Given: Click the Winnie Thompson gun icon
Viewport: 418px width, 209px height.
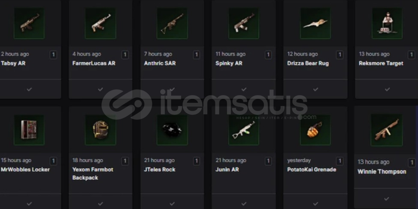Looking at the screenshot, I should pyautogui.click(x=387, y=130).
